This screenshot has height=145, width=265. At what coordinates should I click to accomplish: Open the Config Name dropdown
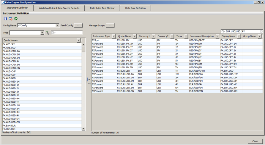coord(57,25)
